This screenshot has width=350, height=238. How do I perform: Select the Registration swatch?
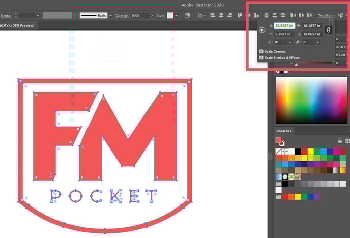coord(285,152)
